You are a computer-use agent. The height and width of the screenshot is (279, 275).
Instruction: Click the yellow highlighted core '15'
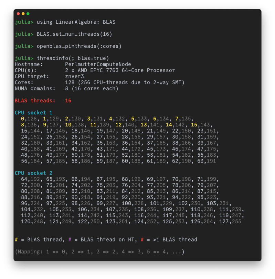tap(194, 125)
